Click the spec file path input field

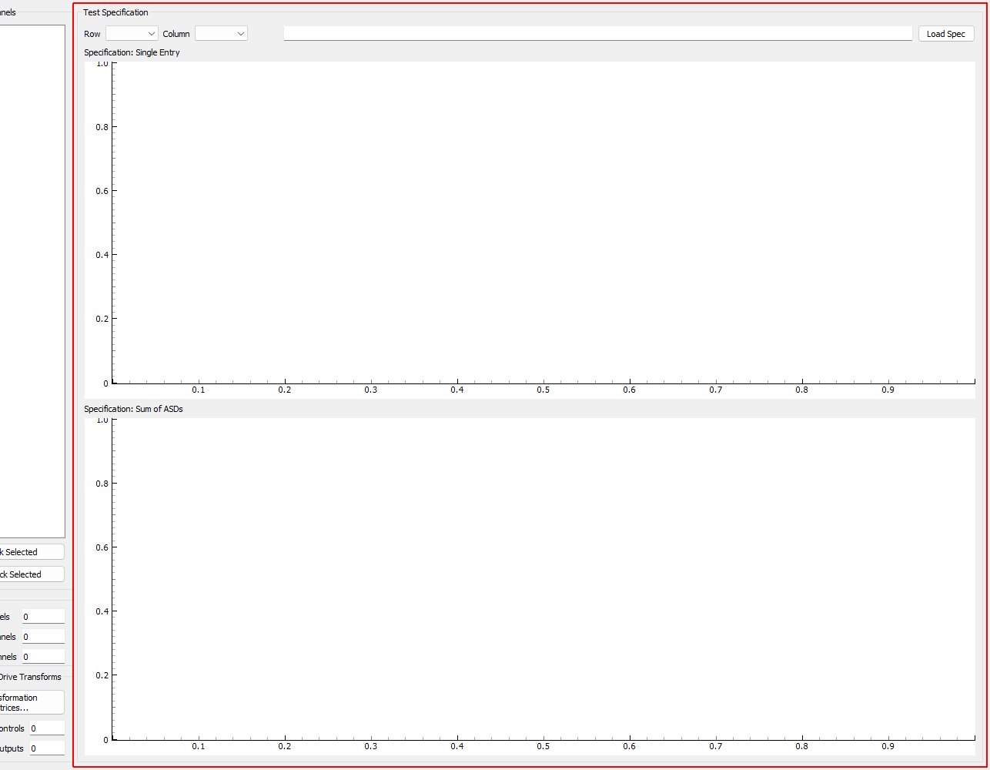[x=598, y=33]
